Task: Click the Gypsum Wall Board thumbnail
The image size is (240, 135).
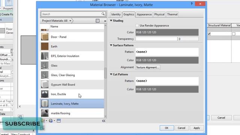Action: coord(45,84)
